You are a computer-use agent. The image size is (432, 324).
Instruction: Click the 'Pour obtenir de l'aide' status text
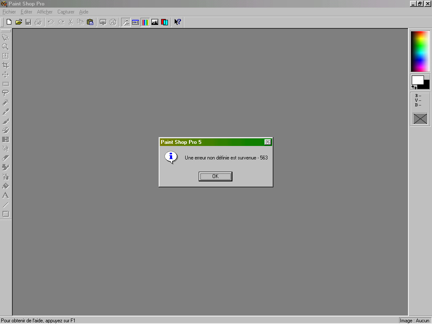click(x=38, y=321)
